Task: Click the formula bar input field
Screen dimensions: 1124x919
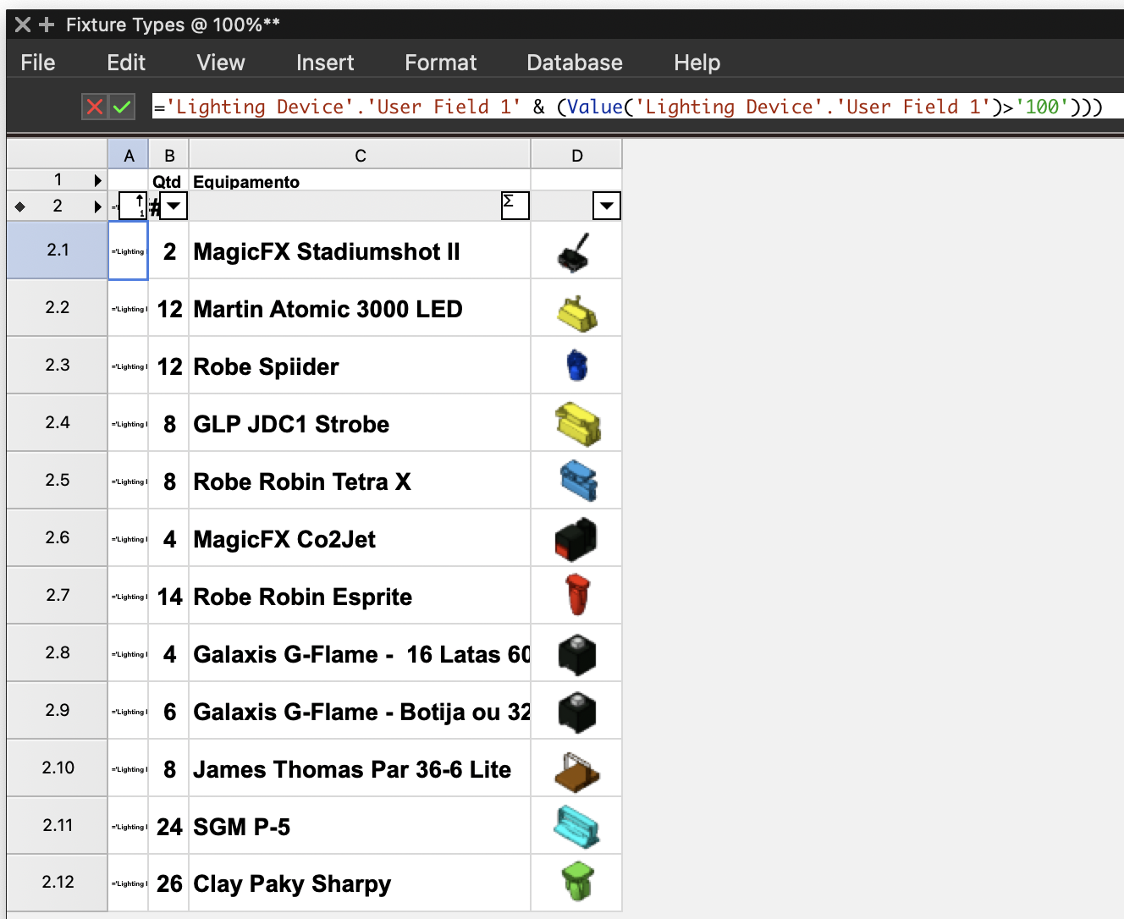Action: [x=635, y=107]
